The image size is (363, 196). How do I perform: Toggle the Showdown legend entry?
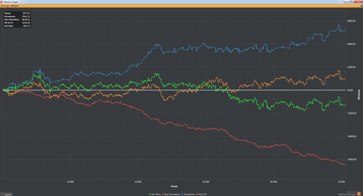[188, 194]
